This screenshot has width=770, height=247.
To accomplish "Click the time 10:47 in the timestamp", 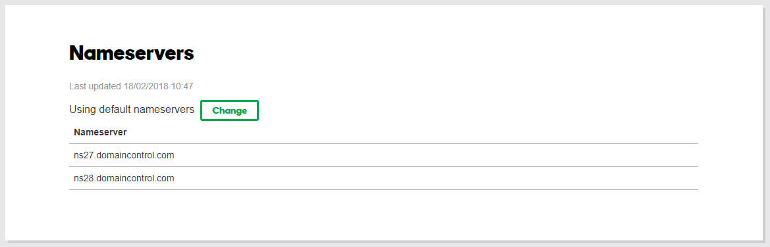I will 182,86.
